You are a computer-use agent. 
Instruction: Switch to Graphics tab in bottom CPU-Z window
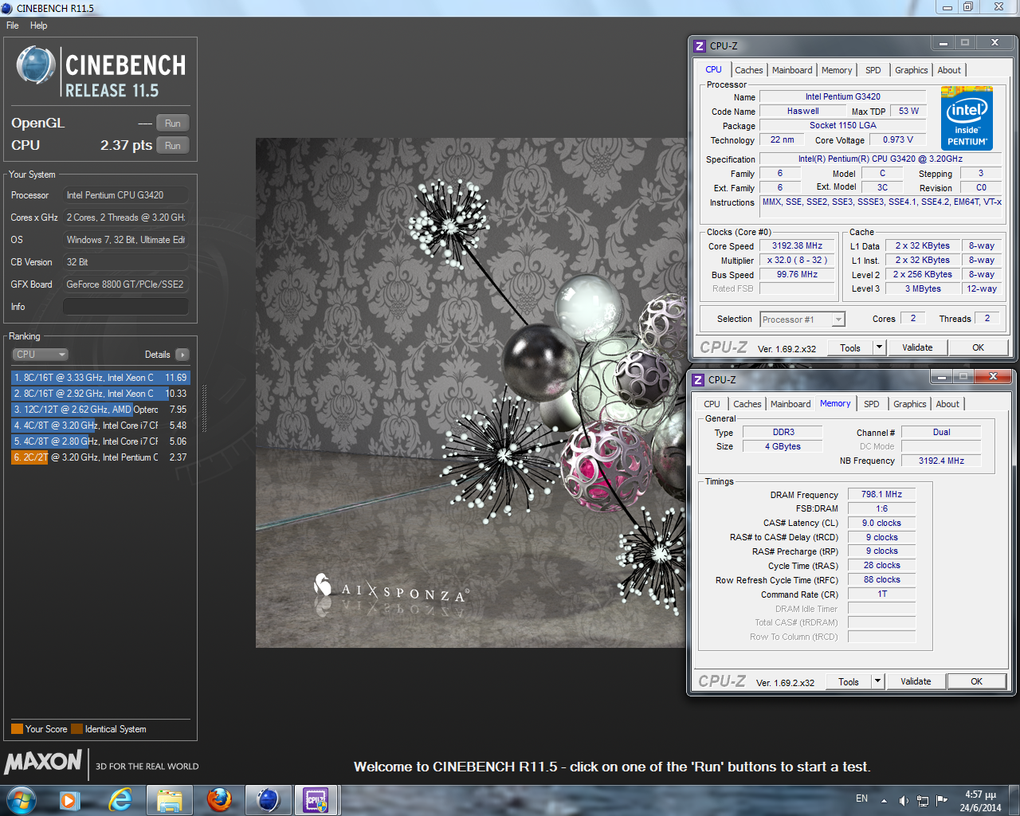coord(909,404)
